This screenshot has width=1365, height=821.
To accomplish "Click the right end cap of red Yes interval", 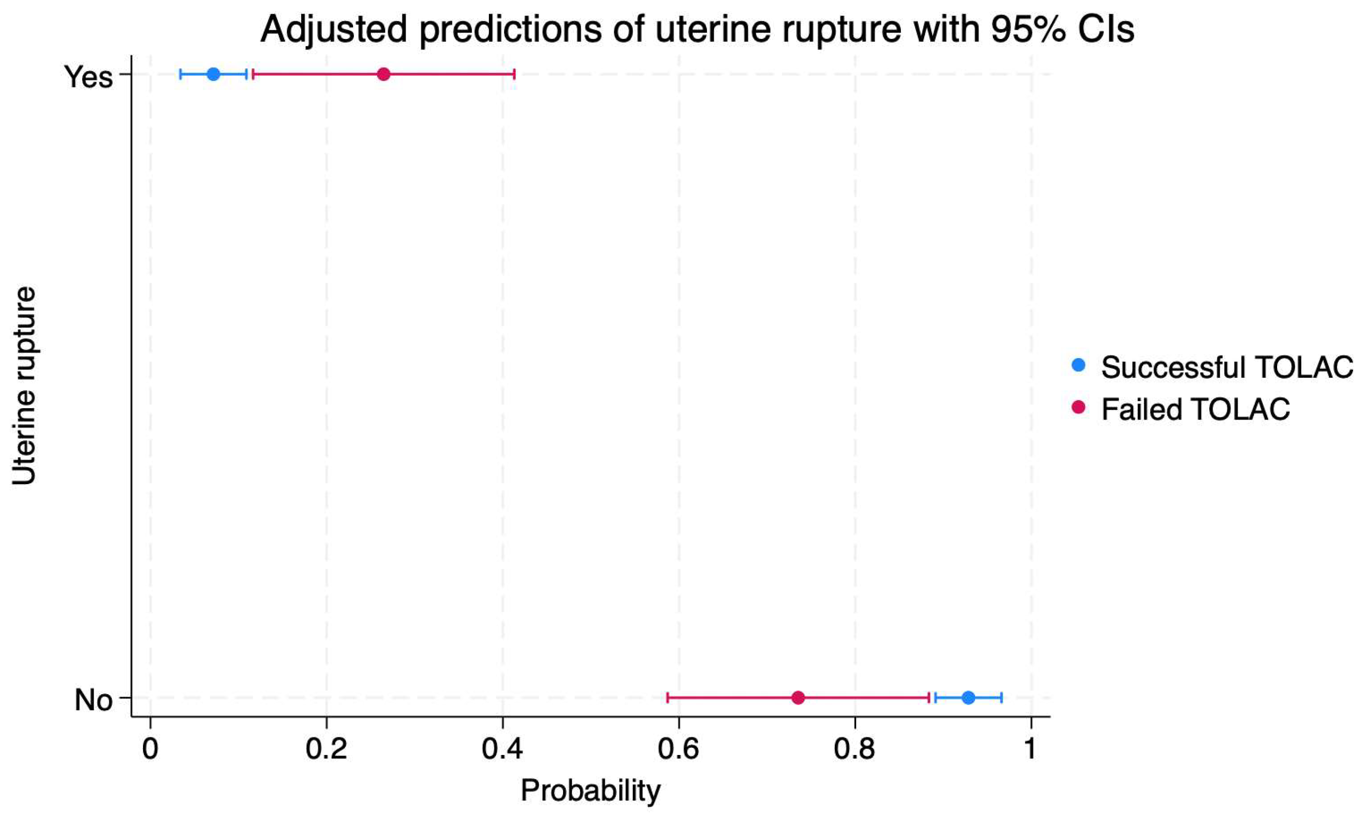I will pyautogui.click(x=515, y=74).
